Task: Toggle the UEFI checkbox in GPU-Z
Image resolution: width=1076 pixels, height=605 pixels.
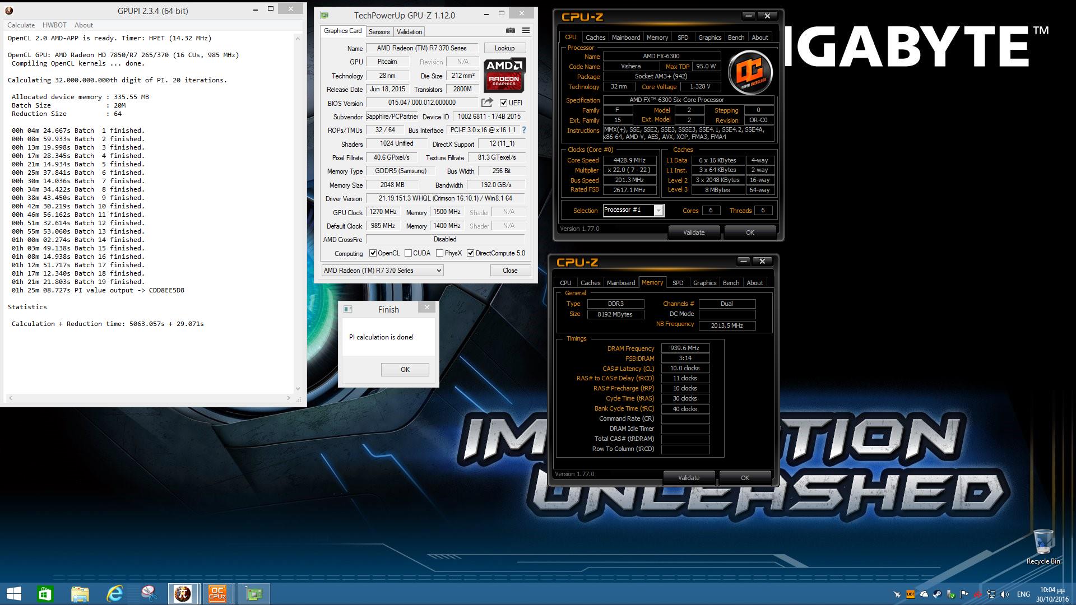Action: (503, 103)
